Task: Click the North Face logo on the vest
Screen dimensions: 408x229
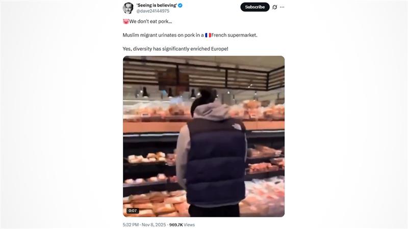Action: pos(237,127)
